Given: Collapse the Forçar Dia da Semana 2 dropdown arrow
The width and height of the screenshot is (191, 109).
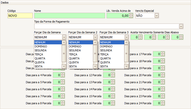Looking at the screenshot, I should point(95,37).
